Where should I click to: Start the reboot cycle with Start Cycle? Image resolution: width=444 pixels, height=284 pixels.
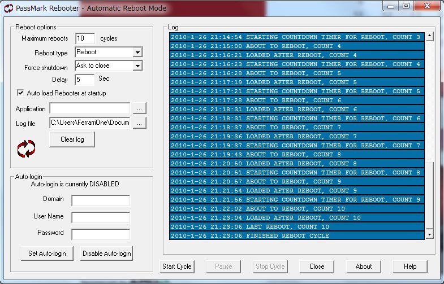click(177, 266)
